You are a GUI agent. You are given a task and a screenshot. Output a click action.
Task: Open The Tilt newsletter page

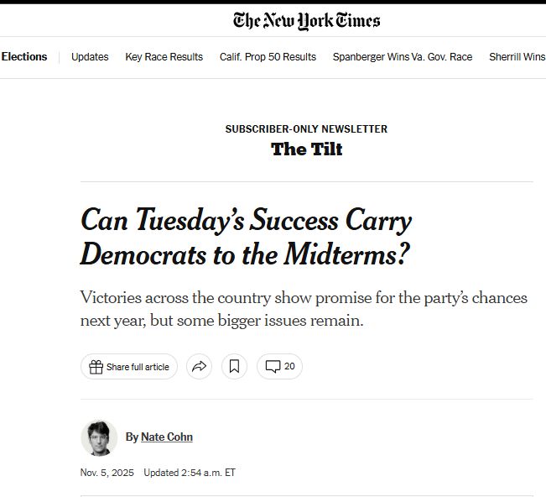[x=306, y=149]
